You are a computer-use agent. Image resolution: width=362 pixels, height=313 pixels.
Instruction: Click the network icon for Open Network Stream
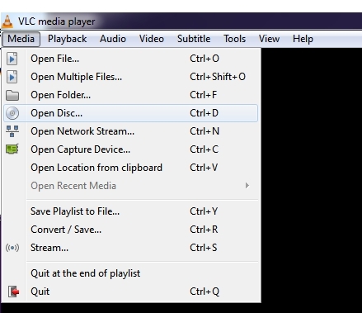pos(12,131)
